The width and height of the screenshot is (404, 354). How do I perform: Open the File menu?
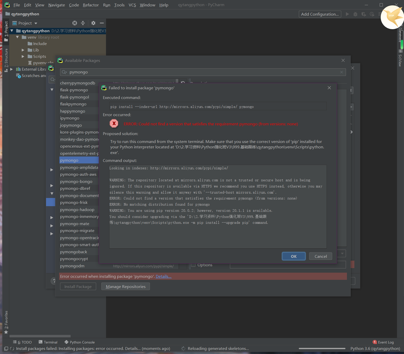pyautogui.click(x=17, y=5)
